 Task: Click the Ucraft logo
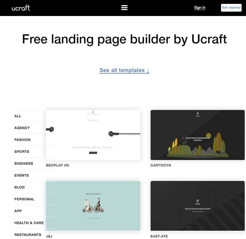(21, 8)
